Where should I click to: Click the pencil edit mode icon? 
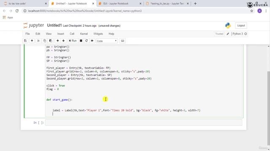228,34
